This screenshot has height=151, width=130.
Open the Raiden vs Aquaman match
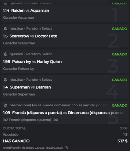coord(30,10)
